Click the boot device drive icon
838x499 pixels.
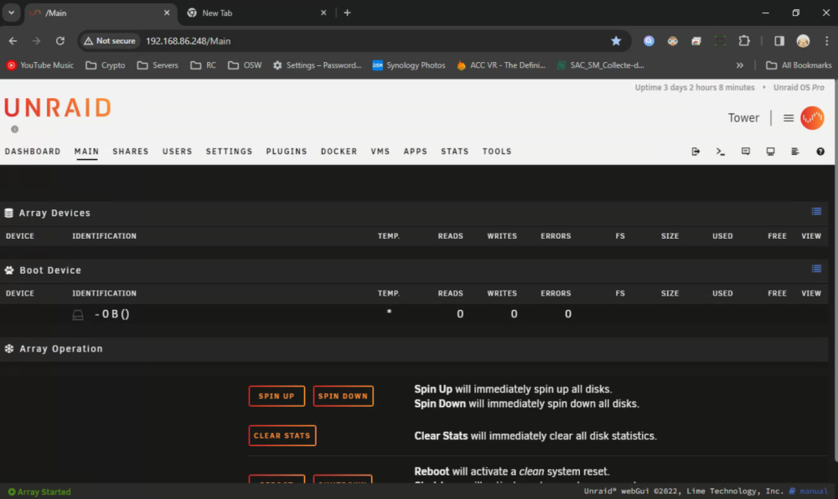[78, 315]
